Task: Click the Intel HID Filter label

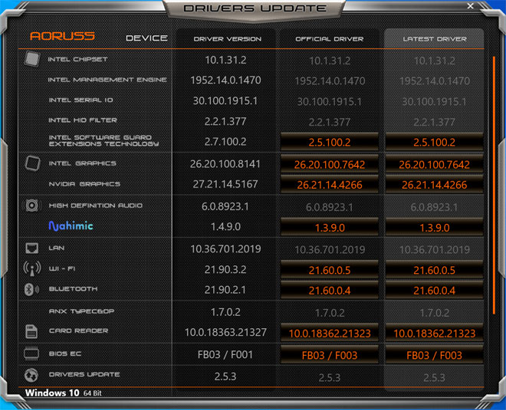Action: tap(83, 120)
